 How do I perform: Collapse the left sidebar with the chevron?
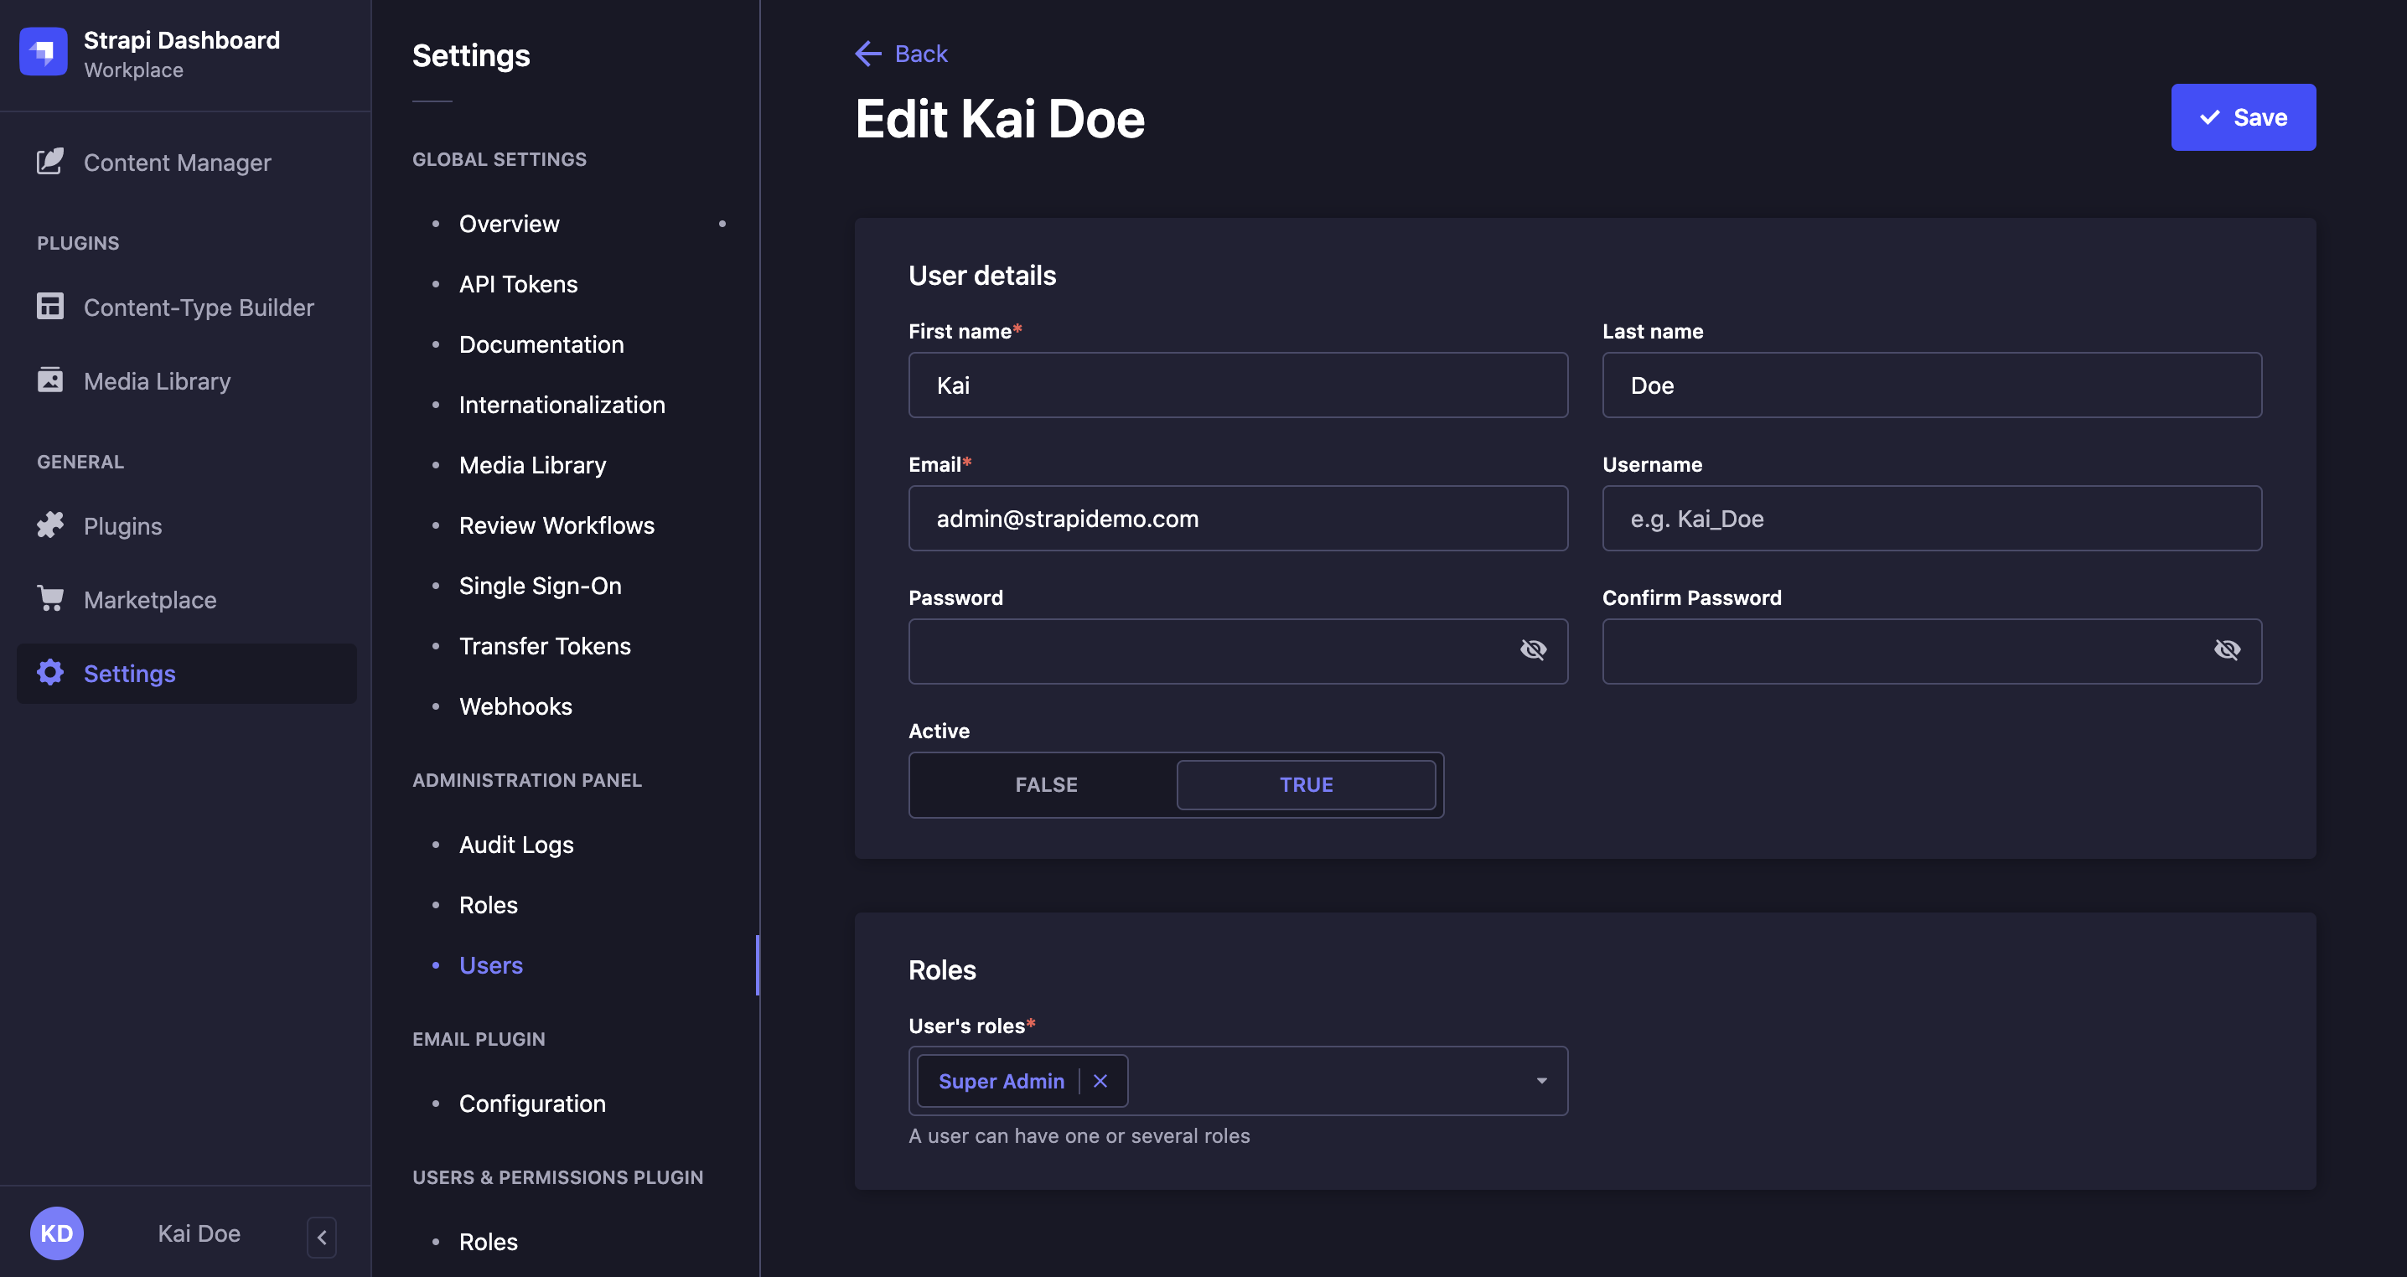pyautogui.click(x=322, y=1237)
